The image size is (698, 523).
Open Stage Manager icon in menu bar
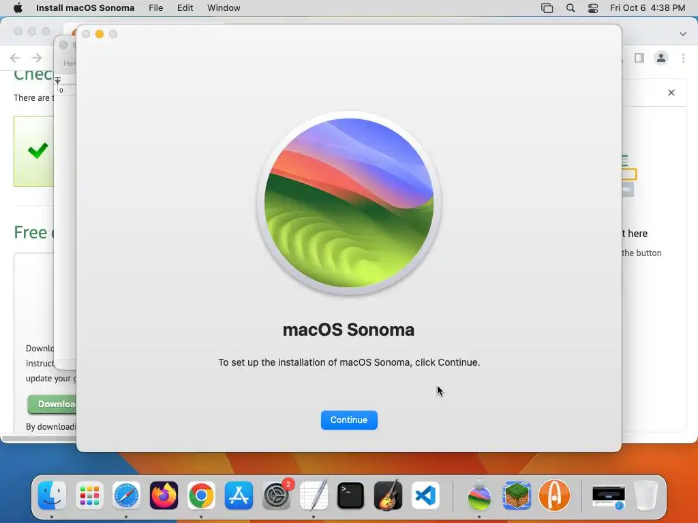pyautogui.click(x=547, y=8)
